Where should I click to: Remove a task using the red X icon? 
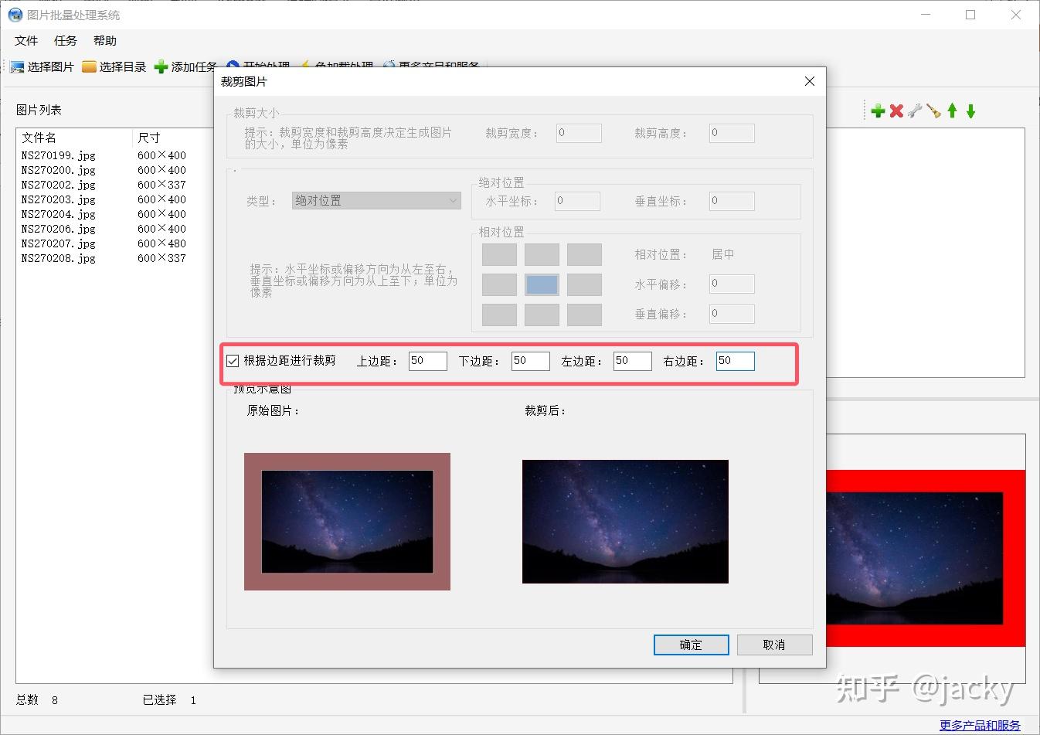[896, 110]
